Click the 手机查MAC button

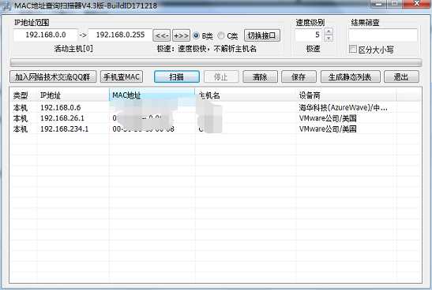pyautogui.click(x=122, y=76)
